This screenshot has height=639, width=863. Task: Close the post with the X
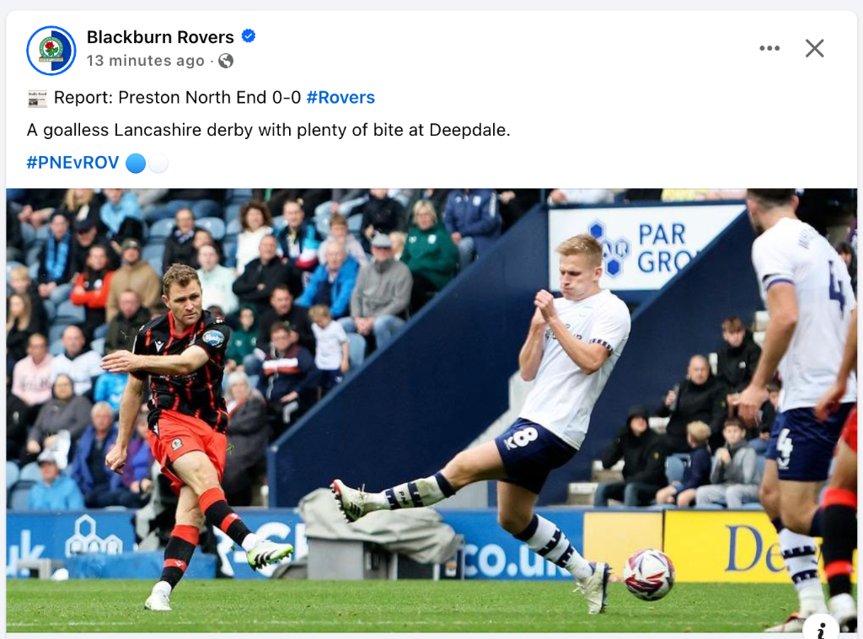(815, 48)
